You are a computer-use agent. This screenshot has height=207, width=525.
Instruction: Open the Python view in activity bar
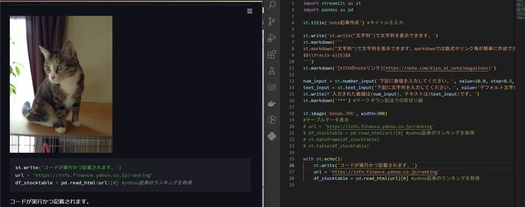272,136
